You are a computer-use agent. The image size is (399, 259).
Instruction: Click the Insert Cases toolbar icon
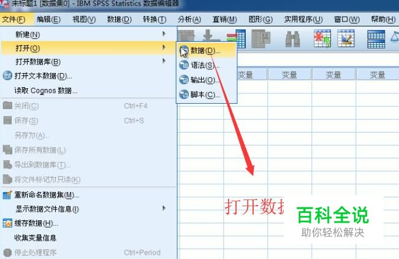coord(322,39)
